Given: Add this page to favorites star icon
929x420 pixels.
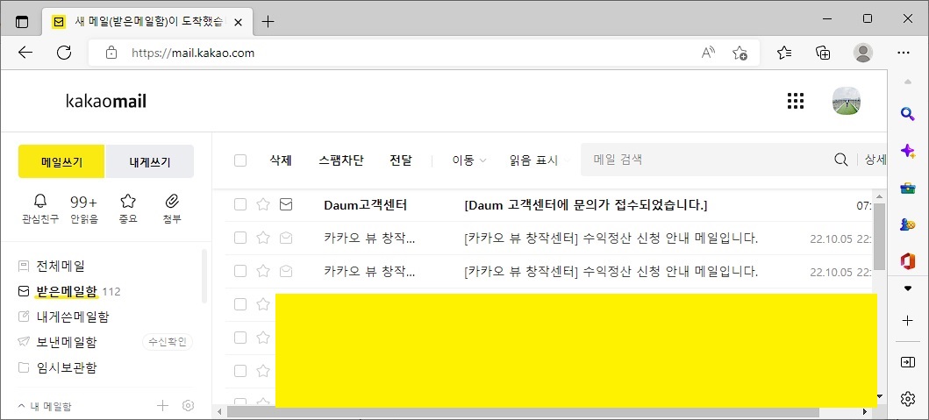Looking at the screenshot, I should (x=740, y=53).
